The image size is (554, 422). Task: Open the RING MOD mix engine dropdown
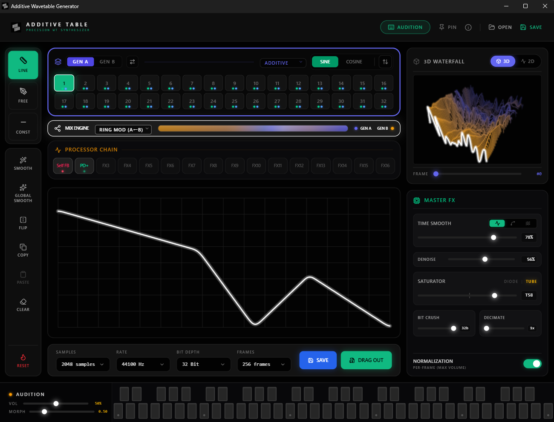[123, 129]
